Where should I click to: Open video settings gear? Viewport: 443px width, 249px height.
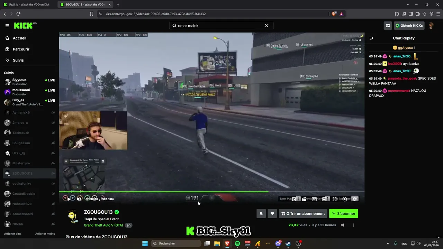(x=355, y=199)
